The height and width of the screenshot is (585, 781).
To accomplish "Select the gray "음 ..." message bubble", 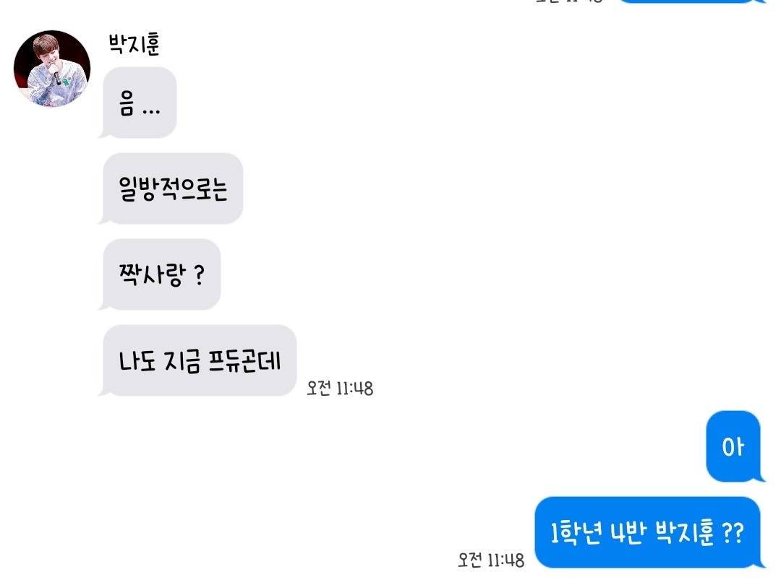I will (138, 103).
